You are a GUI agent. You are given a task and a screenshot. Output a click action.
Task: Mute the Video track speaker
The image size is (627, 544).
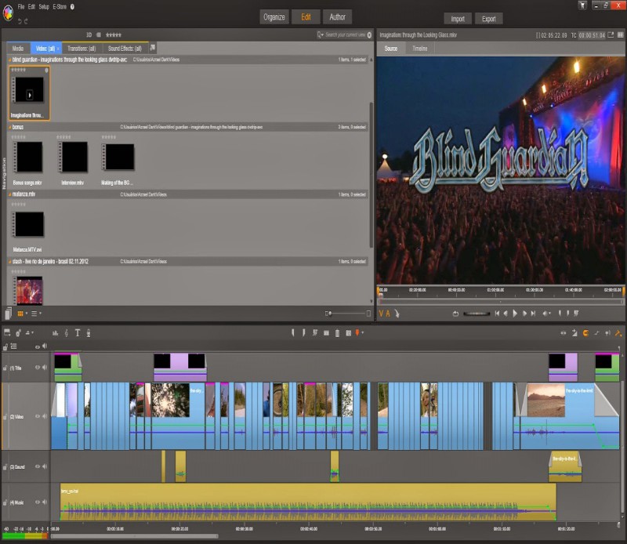45,416
